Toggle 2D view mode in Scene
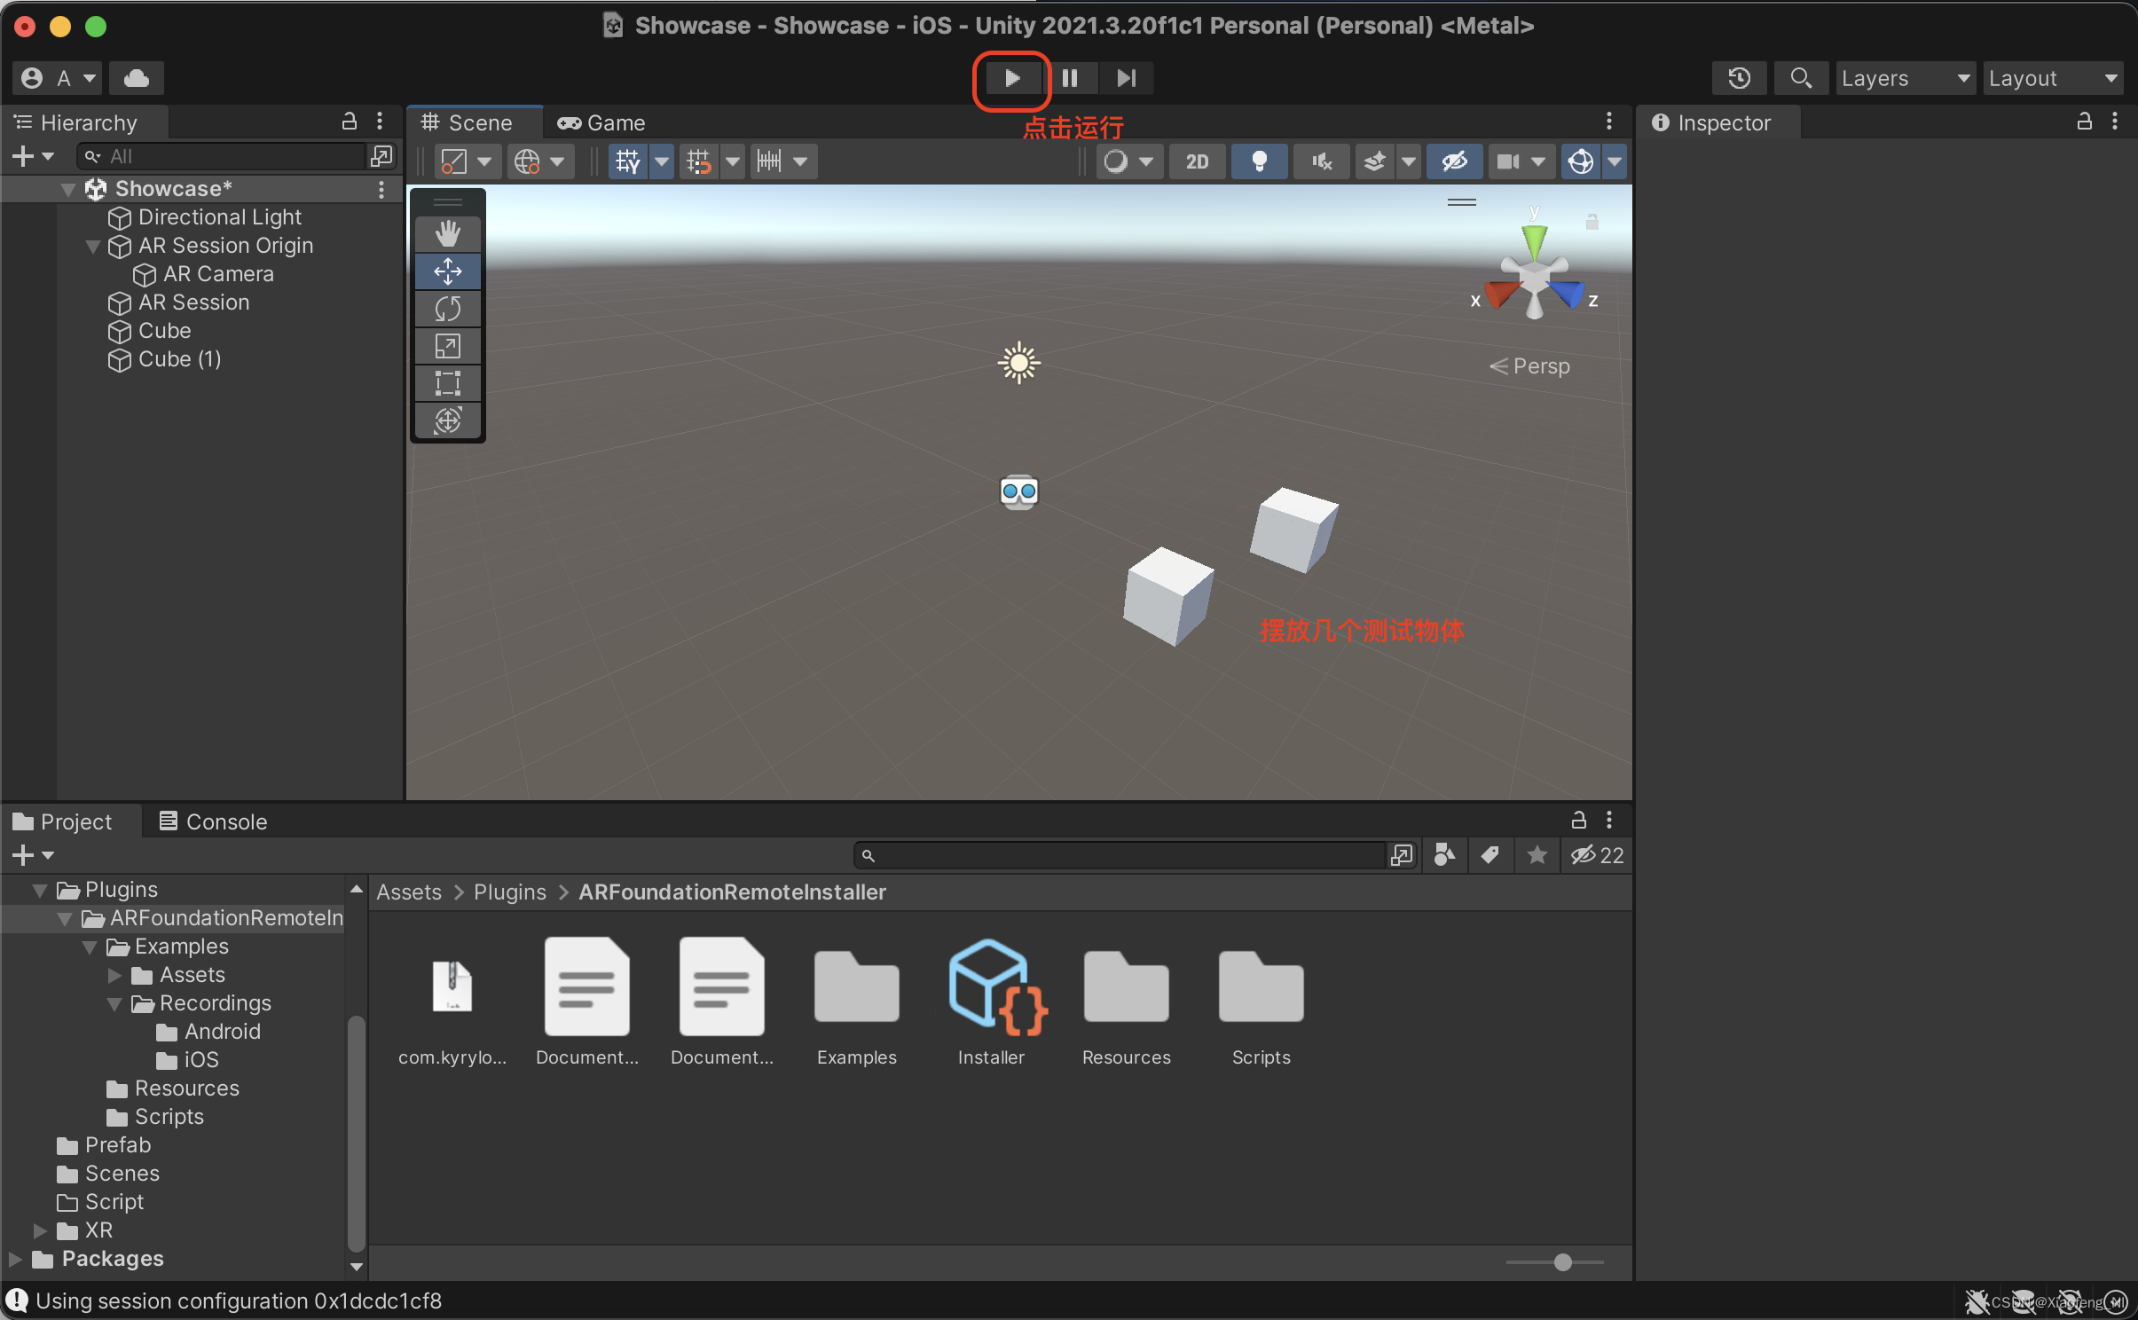This screenshot has height=1320, width=2138. [1196, 161]
